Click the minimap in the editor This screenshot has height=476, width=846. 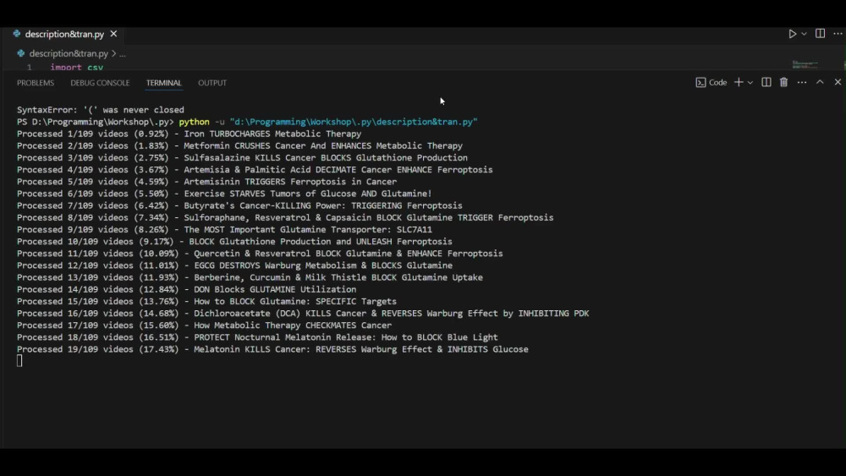click(x=805, y=65)
